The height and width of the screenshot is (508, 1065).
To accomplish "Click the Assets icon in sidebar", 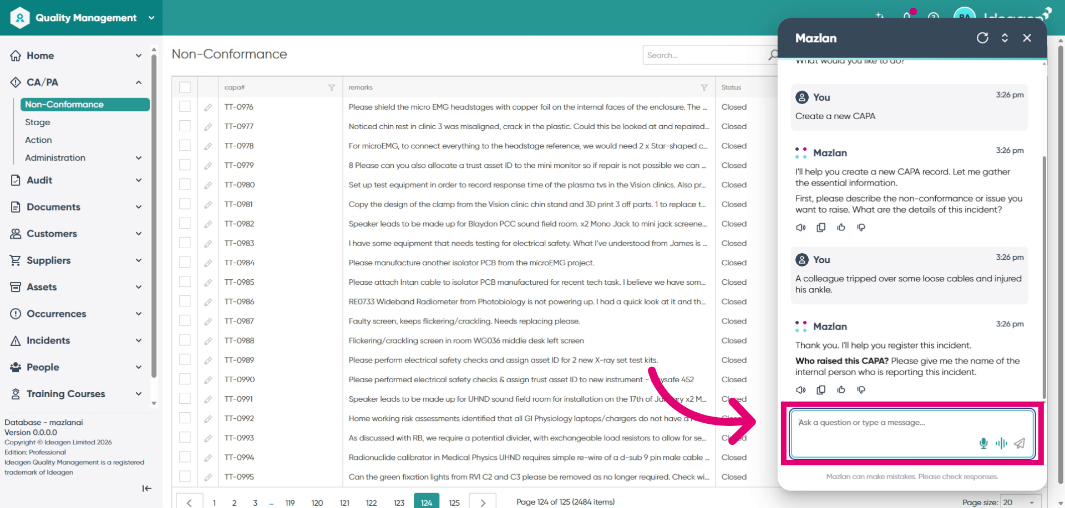I will click(16, 287).
